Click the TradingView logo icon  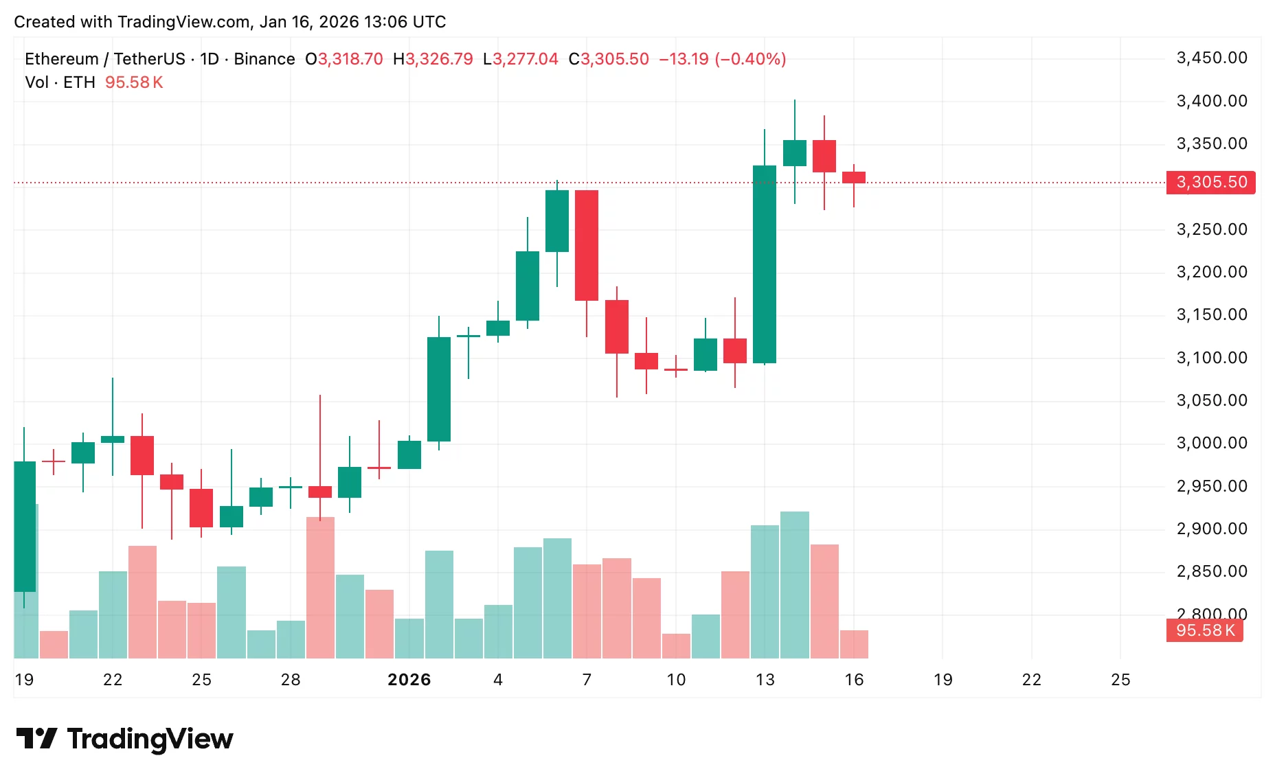coord(36,738)
